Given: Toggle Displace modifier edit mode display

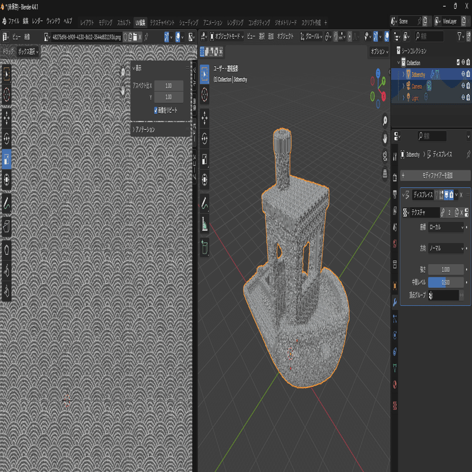Looking at the screenshot, I should (x=441, y=194).
